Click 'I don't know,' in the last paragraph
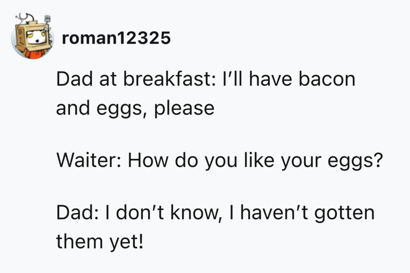This screenshot has height=273, width=410. 160,213
